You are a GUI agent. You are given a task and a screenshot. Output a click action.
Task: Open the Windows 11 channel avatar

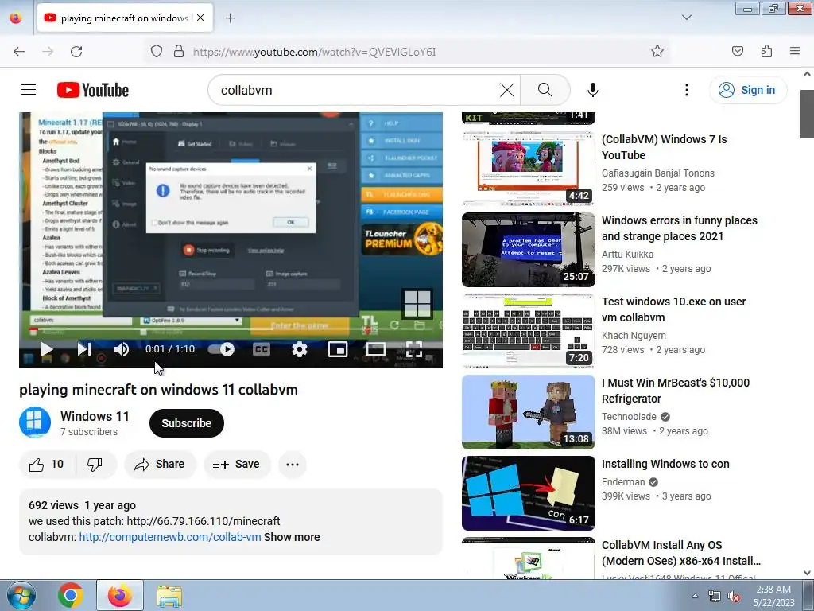(x=35, y=422)
